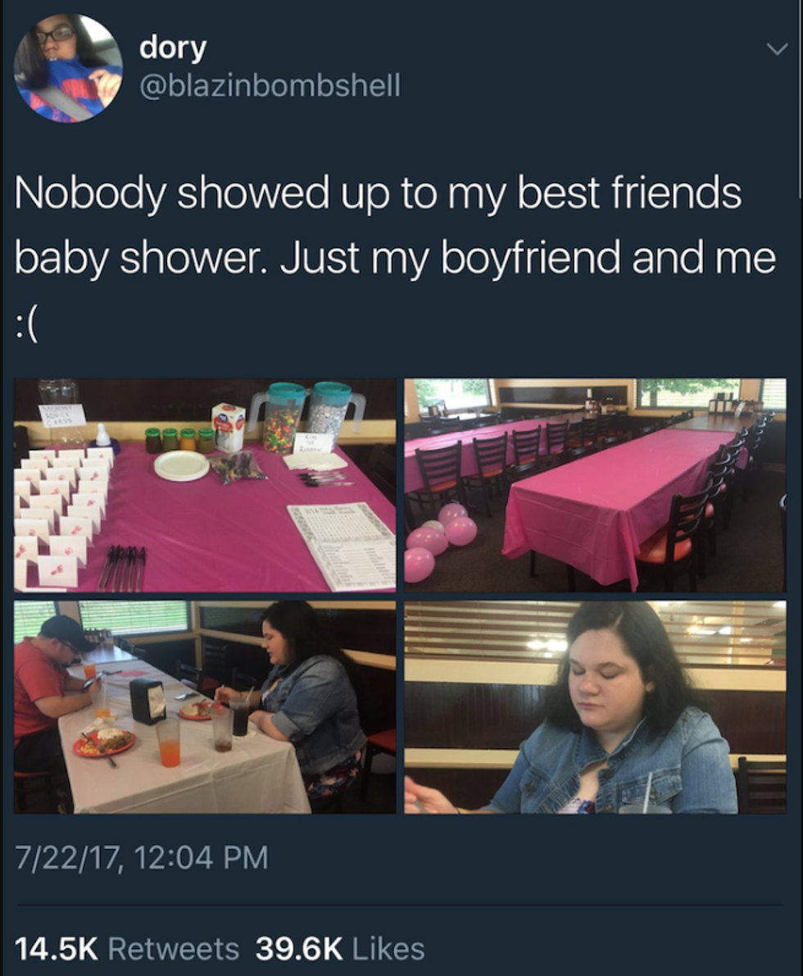Click the white plates in the first photo

(182, 465)
